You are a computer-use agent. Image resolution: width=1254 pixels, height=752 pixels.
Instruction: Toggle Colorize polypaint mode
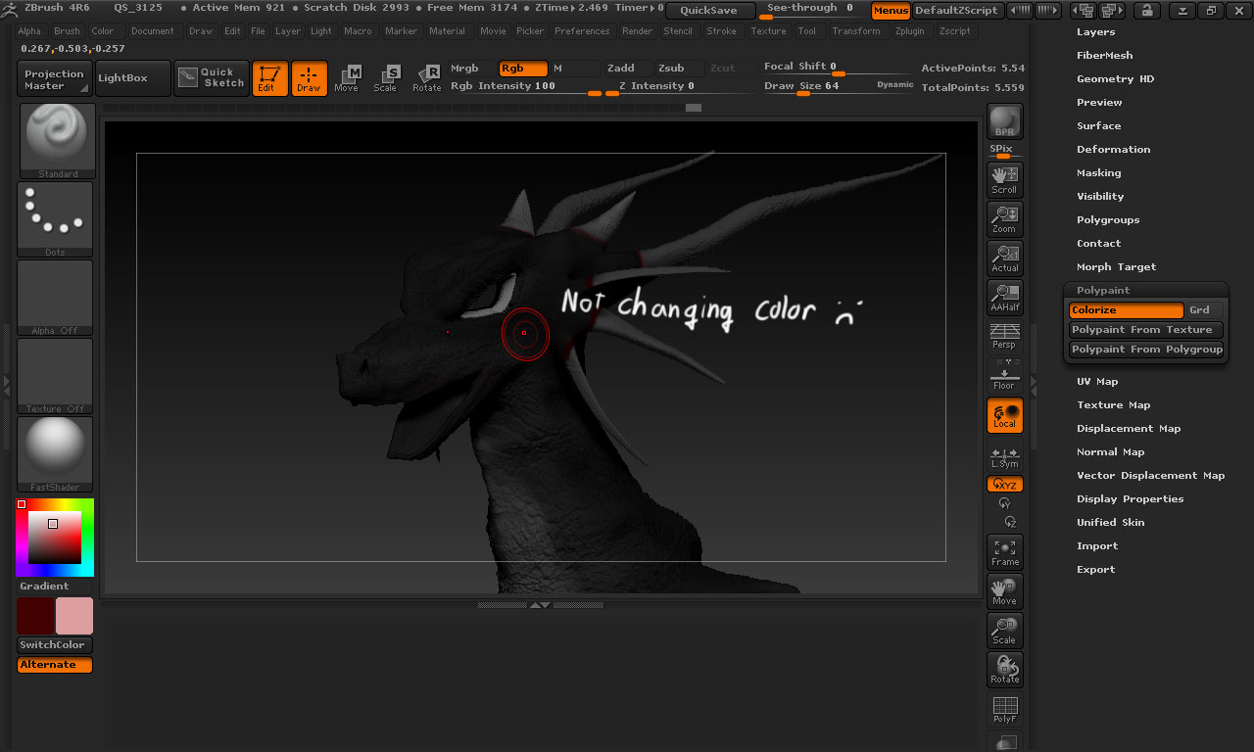(1125, 309)
